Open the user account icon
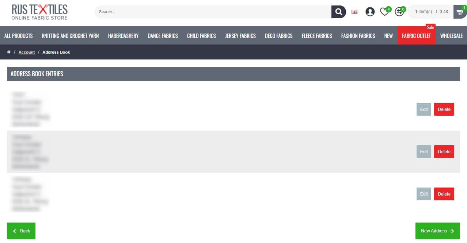The height and width of the screenshot is (243, 467). pos(370,12)
